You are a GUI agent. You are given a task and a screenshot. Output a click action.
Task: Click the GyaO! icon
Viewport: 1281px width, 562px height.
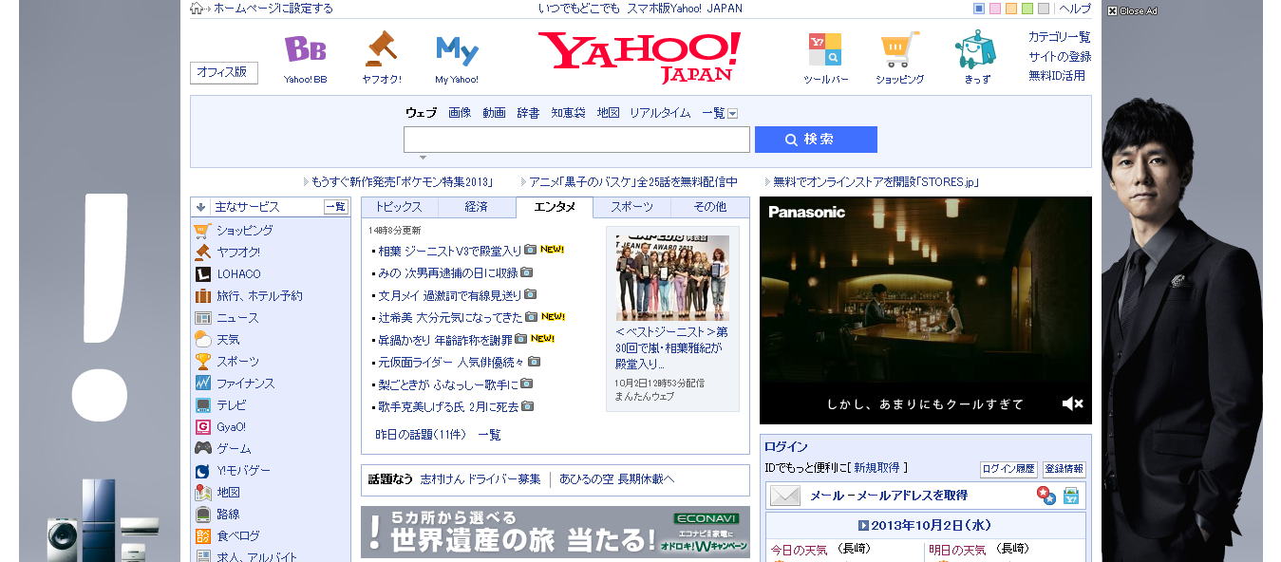(202, 427)
